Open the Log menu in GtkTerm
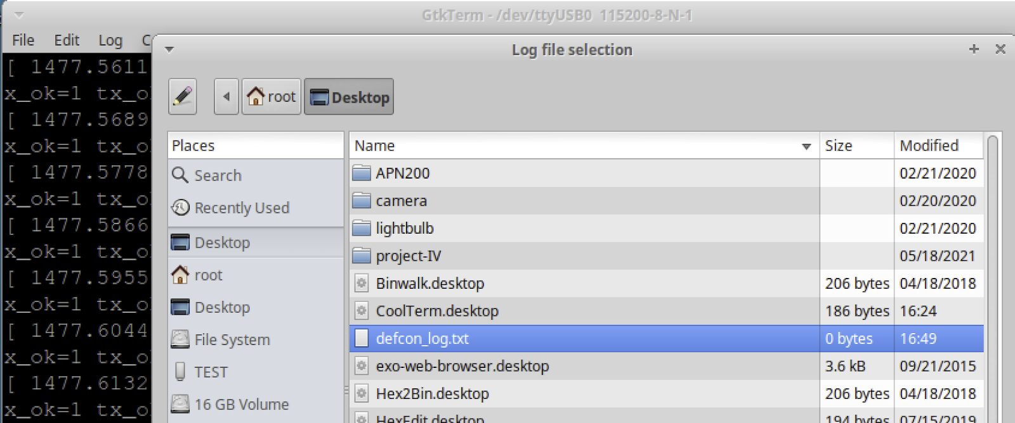Viewport: 1015px width, 423px height. point(110,41)
